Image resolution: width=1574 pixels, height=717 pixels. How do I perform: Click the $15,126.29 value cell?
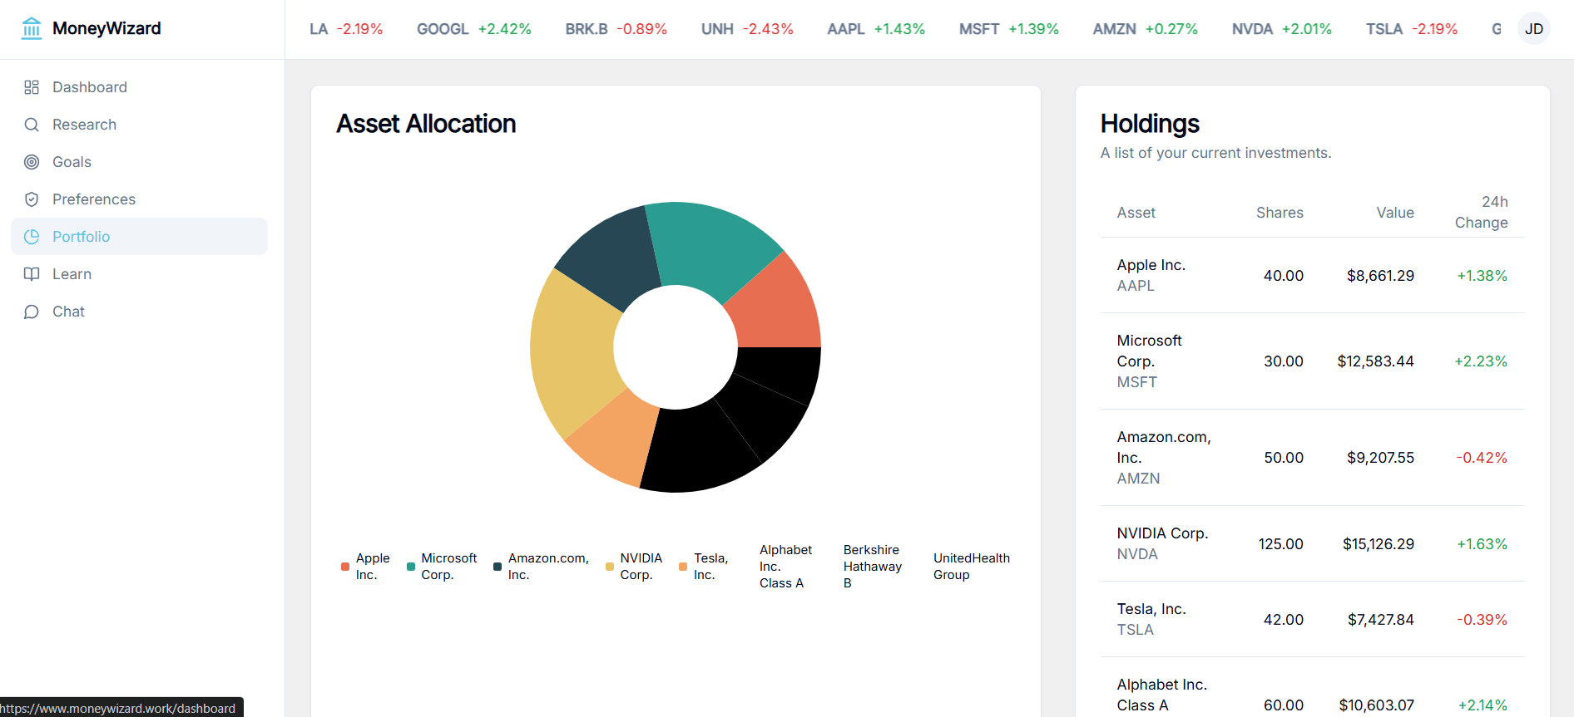(1378, 544)
